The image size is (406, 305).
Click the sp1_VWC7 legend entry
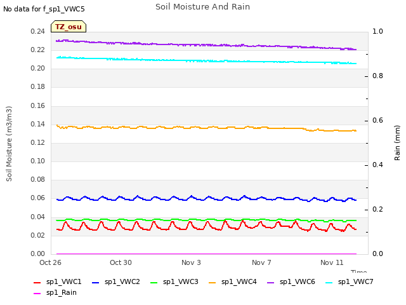350,282
